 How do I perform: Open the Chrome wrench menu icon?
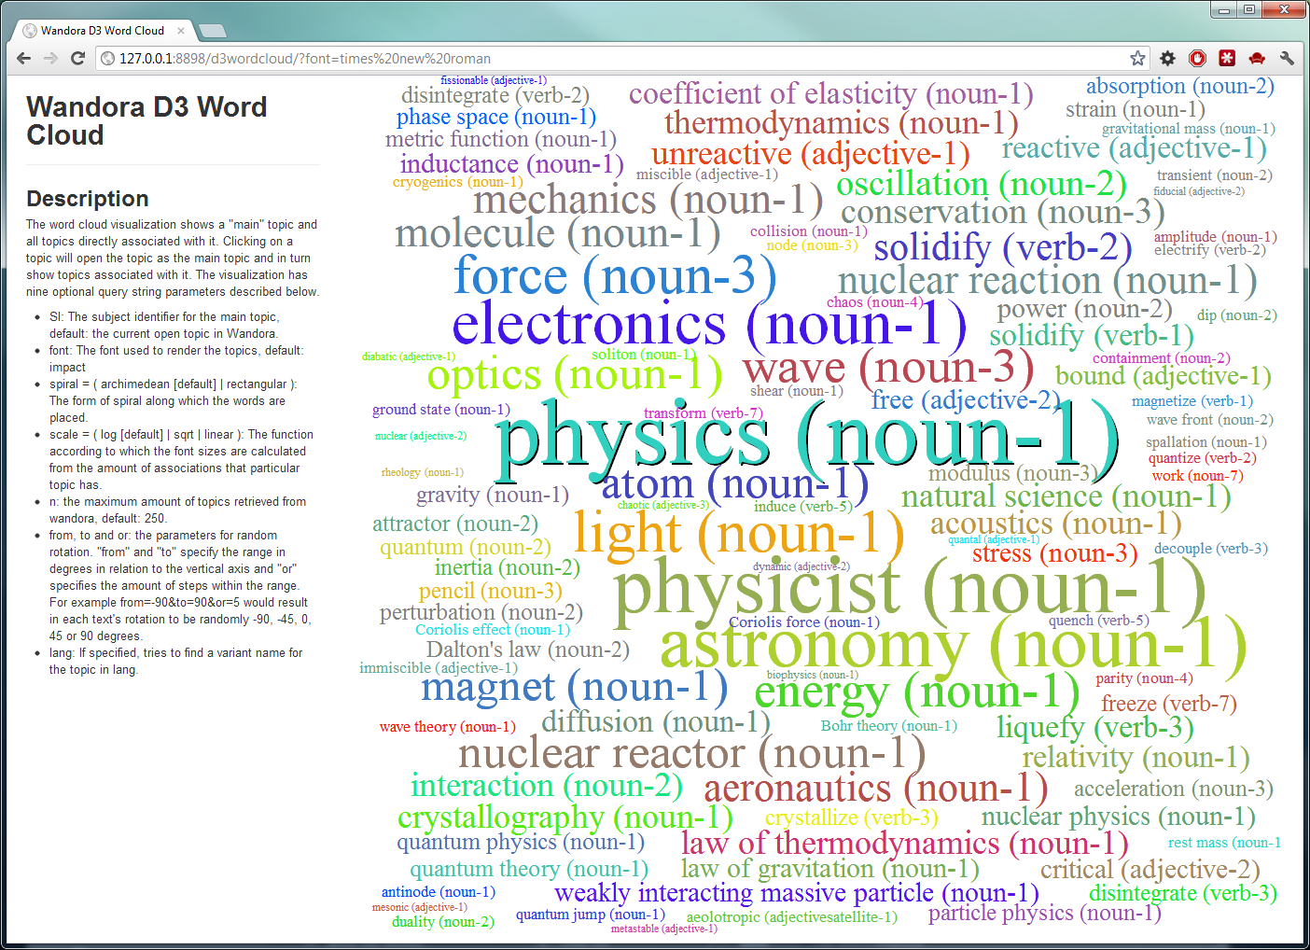click(1287, 58)
